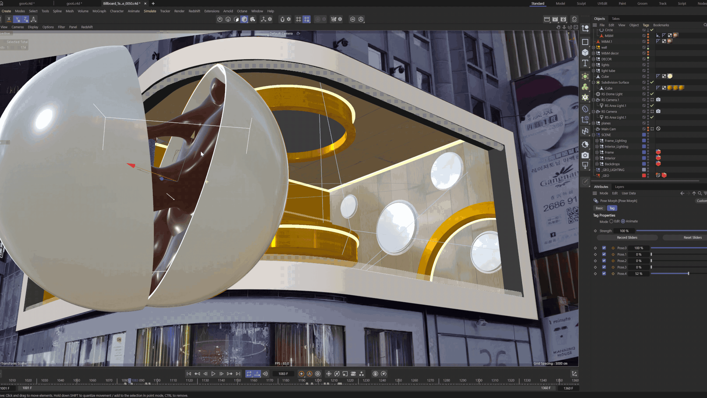
Task: Click the Text spline tool icon
Action: click(x=585, y=63)
